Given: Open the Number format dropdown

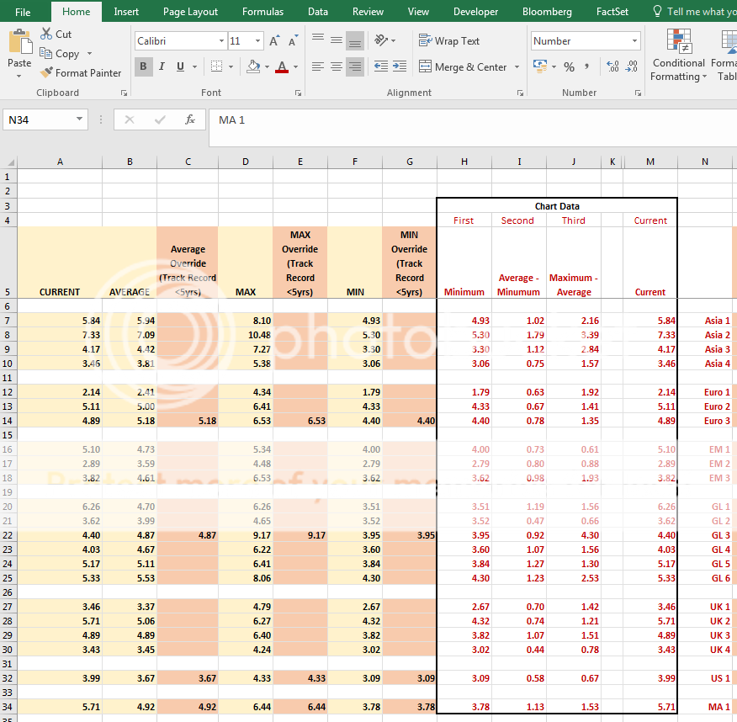Looking at the screenshot, I should (x=634, y=40).
